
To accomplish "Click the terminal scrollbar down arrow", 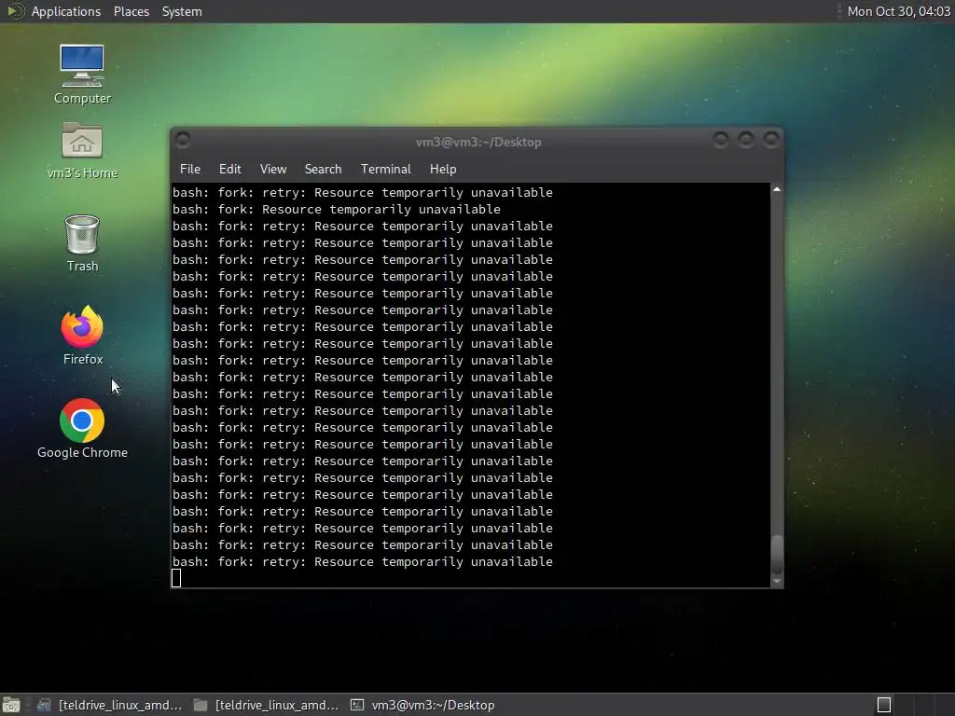I will [777, 582].
